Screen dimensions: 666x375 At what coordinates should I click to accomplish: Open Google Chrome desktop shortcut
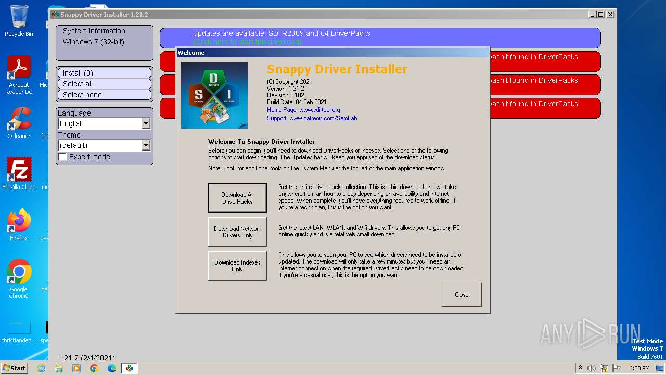(x=19, y=279)
